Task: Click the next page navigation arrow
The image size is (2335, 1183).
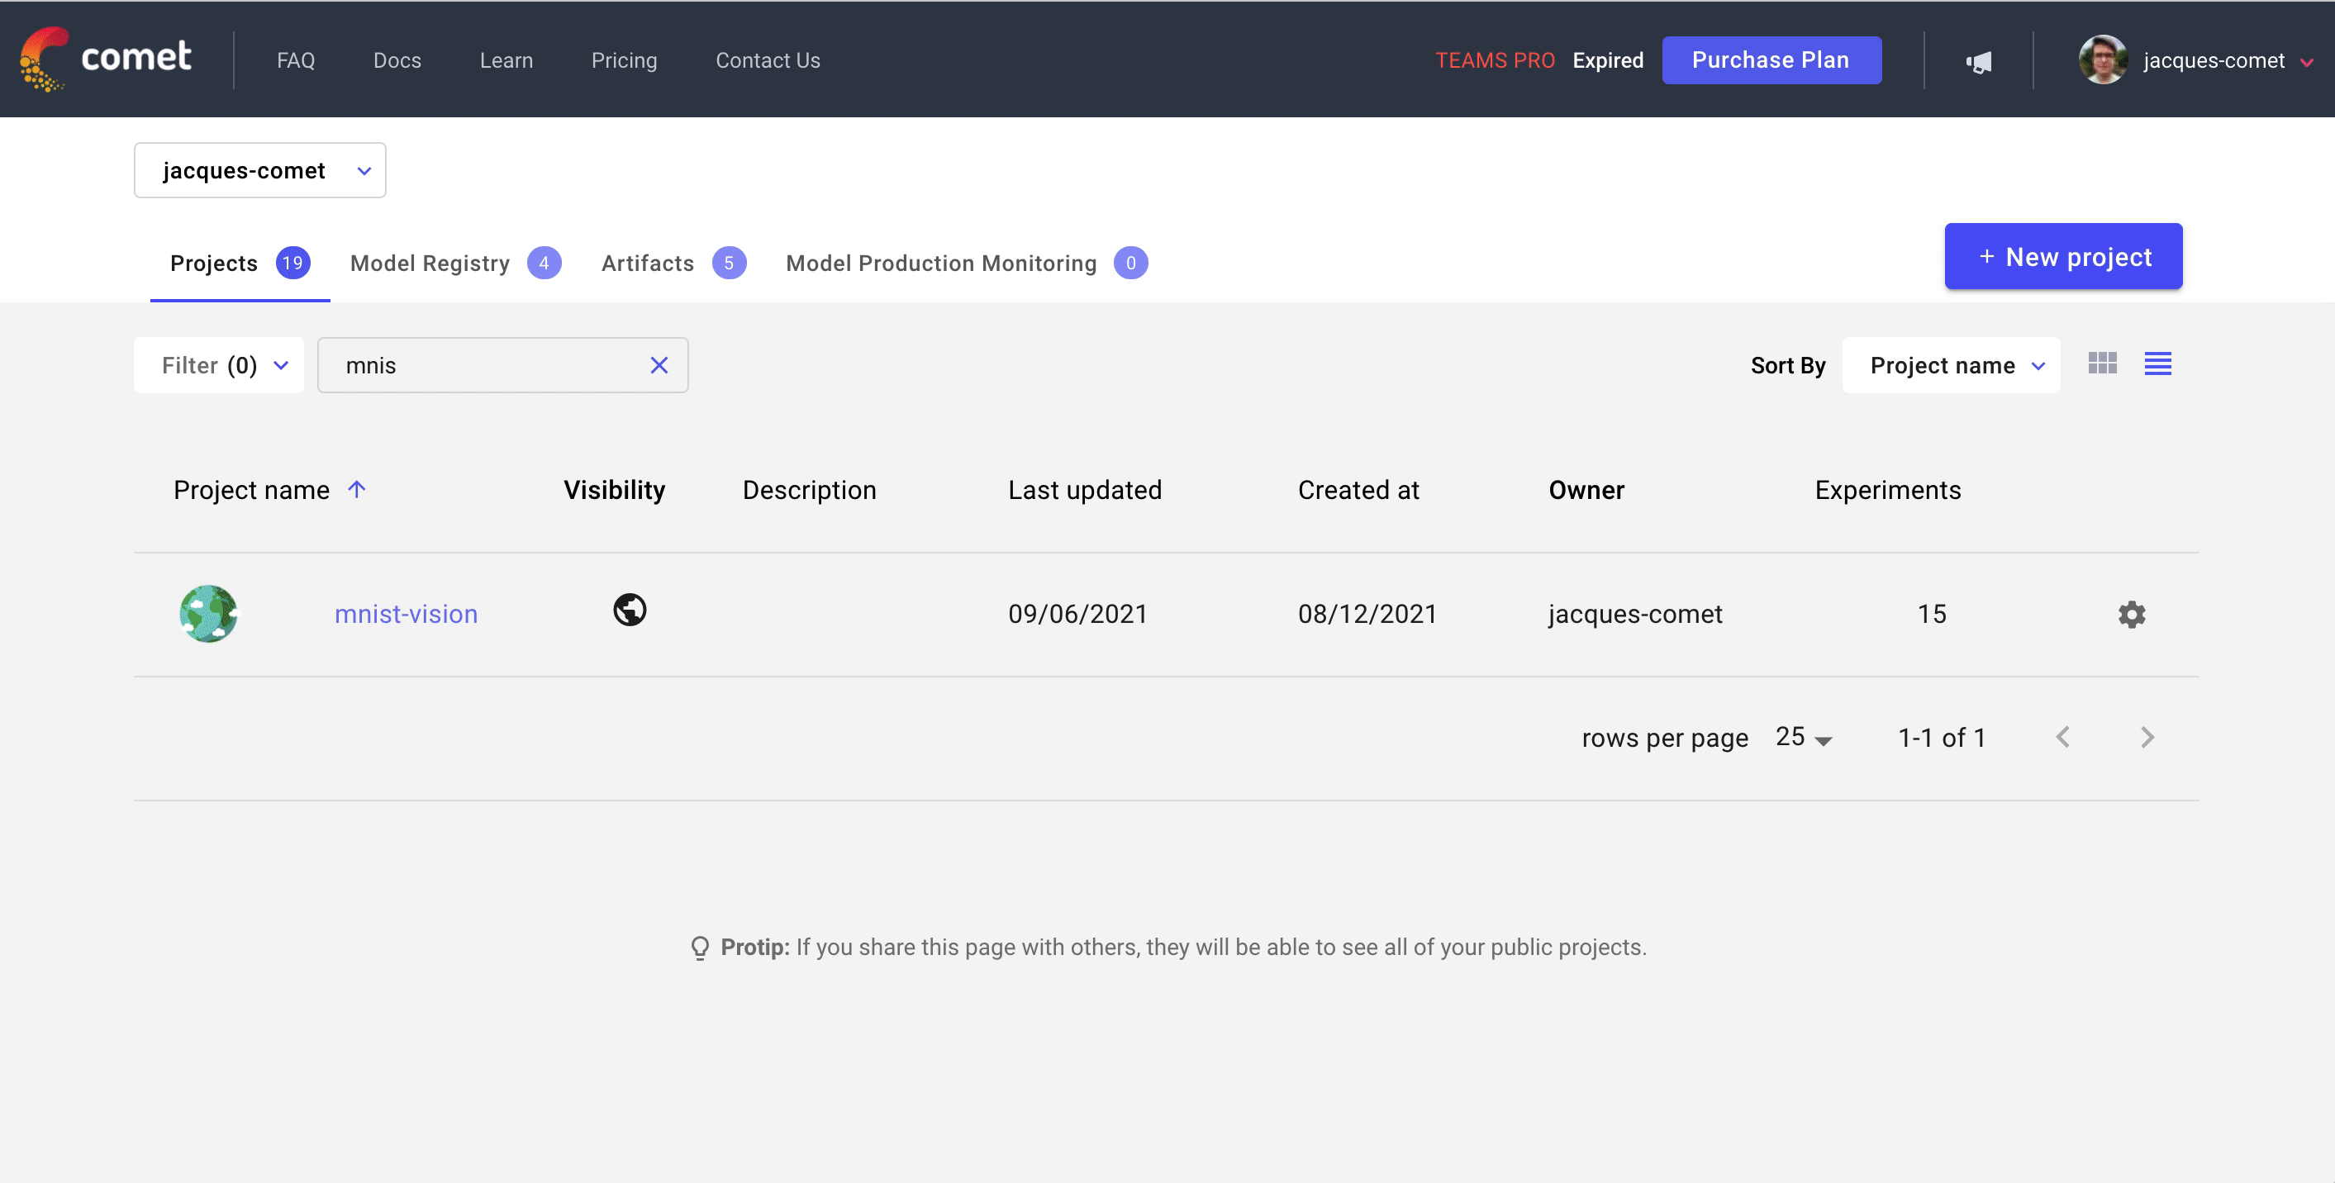Action: 2148,736
